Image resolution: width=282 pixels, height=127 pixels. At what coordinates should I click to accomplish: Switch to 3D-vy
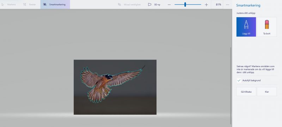154,5
